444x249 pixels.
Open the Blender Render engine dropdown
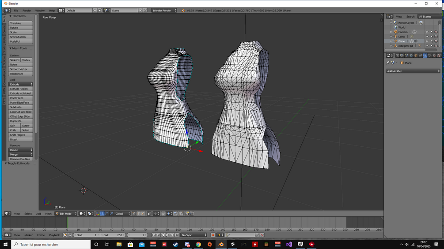click(x=164, y=11)
